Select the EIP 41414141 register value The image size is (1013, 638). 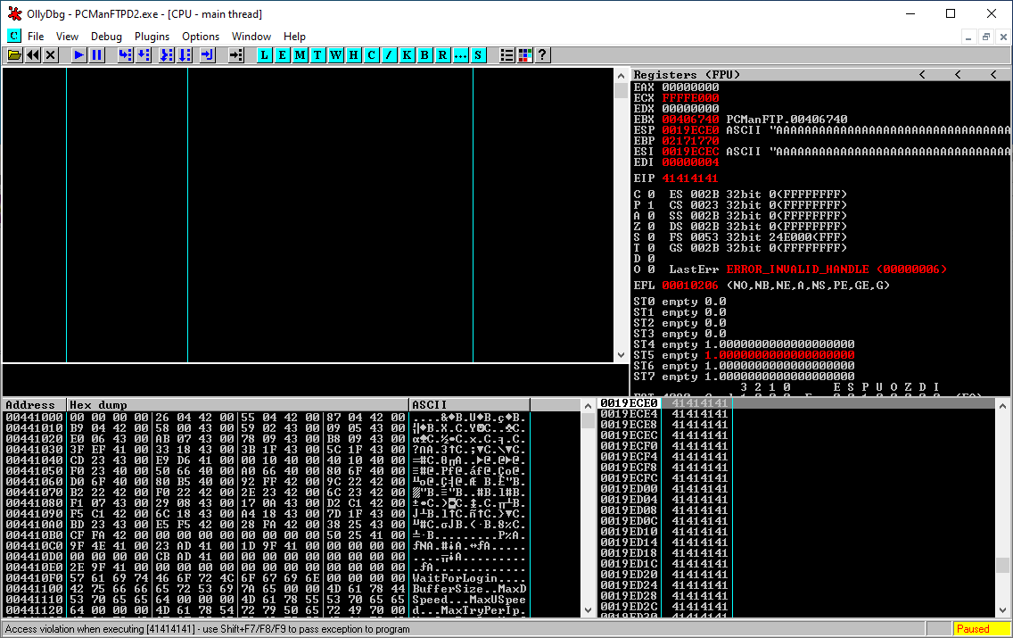[x=690, y=178]
